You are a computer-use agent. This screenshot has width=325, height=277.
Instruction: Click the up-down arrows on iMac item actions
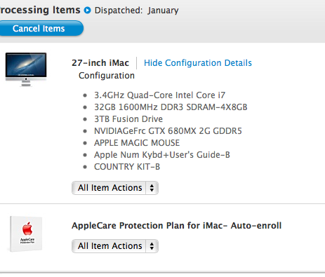coord(152,188)
